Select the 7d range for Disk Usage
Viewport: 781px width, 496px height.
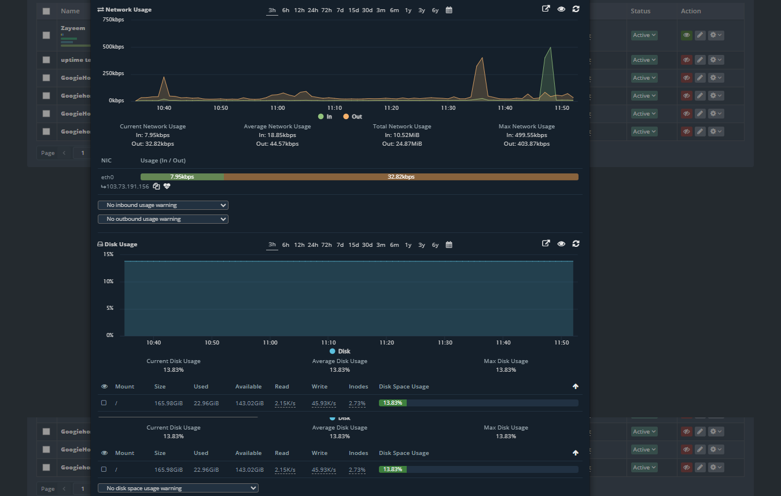pos(340,245)
